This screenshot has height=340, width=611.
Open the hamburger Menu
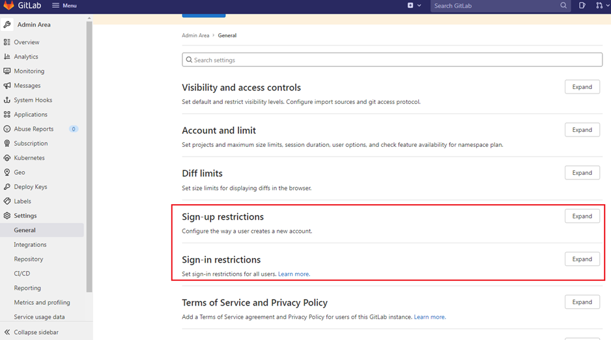(64, 5)
